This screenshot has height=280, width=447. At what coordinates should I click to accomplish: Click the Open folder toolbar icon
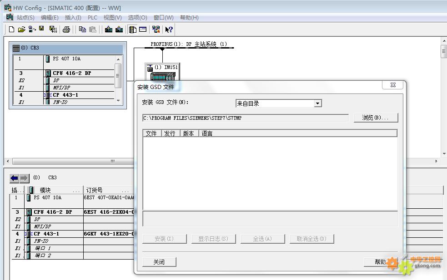pos(22,29)
